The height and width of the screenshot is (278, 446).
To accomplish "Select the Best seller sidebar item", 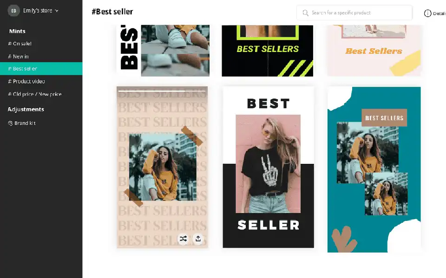I will [x=41, y=69].
